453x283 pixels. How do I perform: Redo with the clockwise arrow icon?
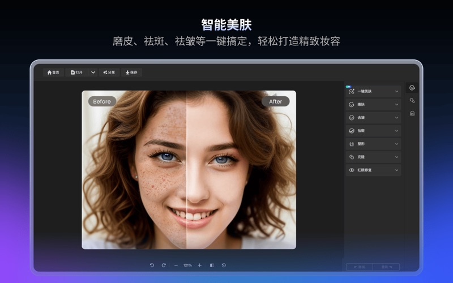(x=164, y=265)
